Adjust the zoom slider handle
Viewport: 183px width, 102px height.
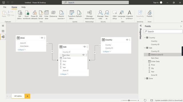(x=129, y=100)
